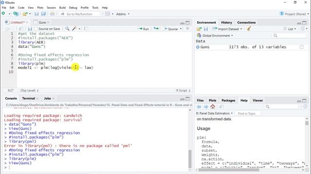Click the Environment search box
Image resolution: width=311 pixels, height=174 pixels.
tap(289, 35)
